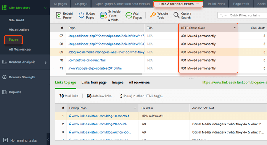Select the Images tab

(117, 83)
